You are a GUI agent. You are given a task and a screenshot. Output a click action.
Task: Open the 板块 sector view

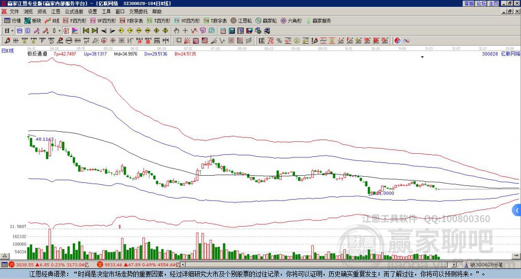tap(33, 20)
